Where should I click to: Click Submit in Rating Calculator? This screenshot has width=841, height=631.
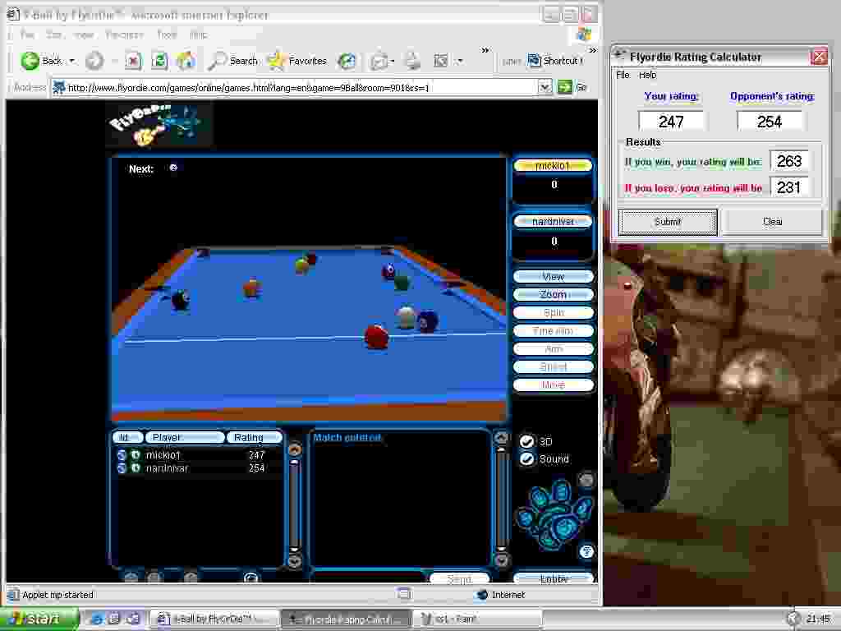(x=668, y=222)
